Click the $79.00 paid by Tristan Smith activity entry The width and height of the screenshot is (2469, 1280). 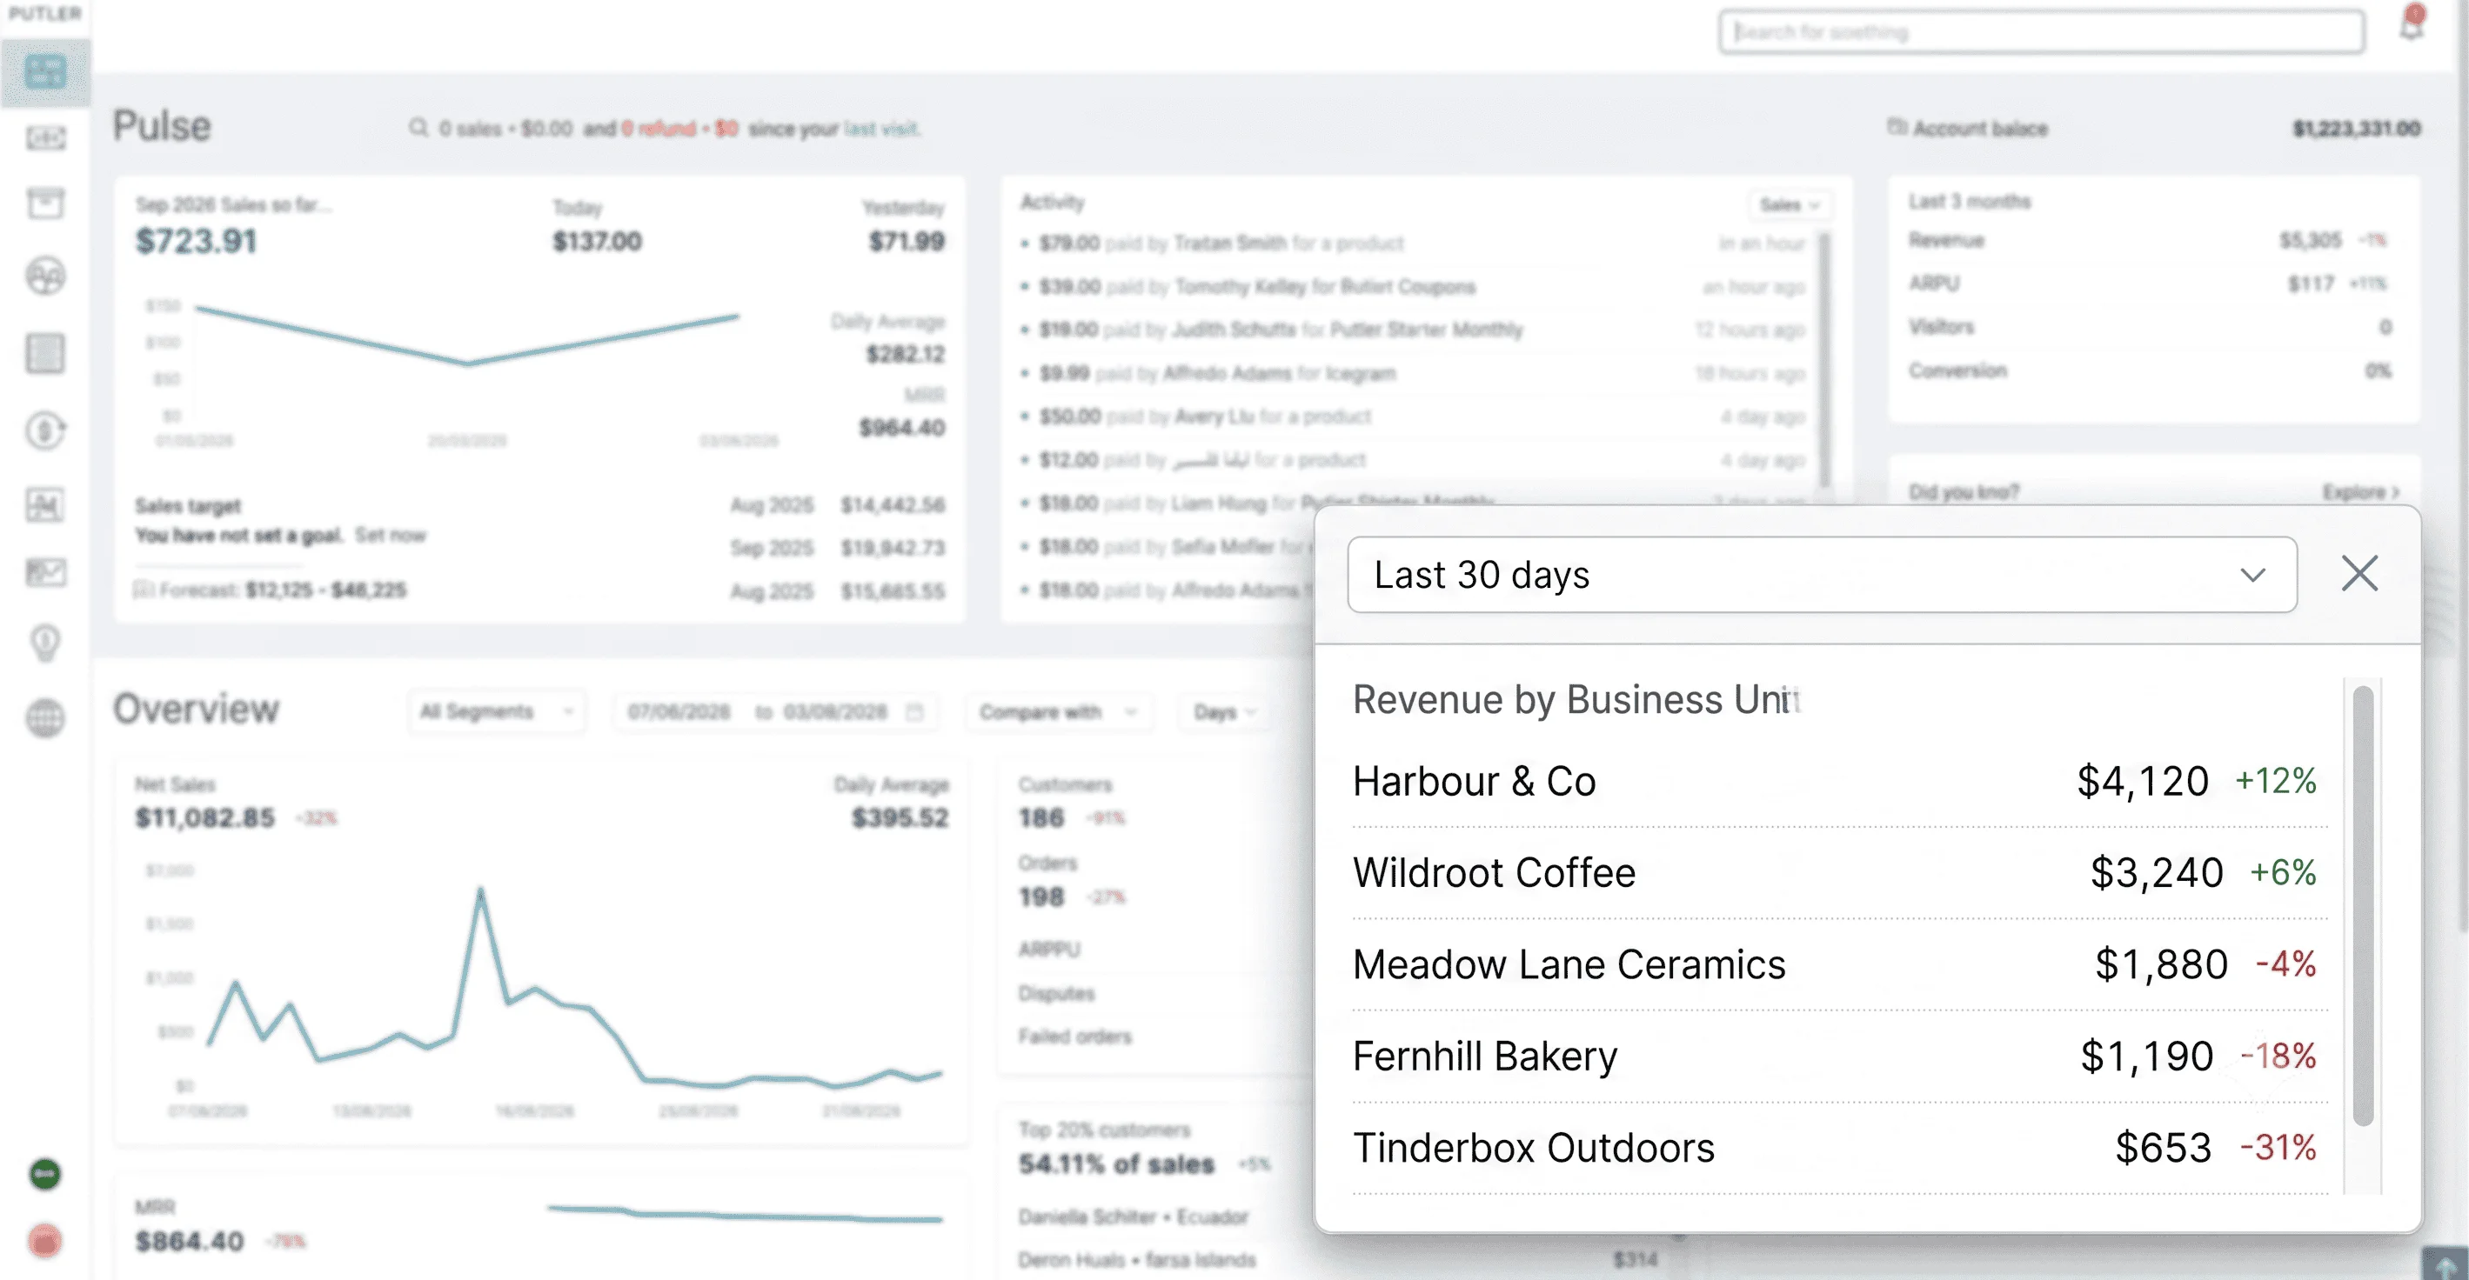point(1413,243)
